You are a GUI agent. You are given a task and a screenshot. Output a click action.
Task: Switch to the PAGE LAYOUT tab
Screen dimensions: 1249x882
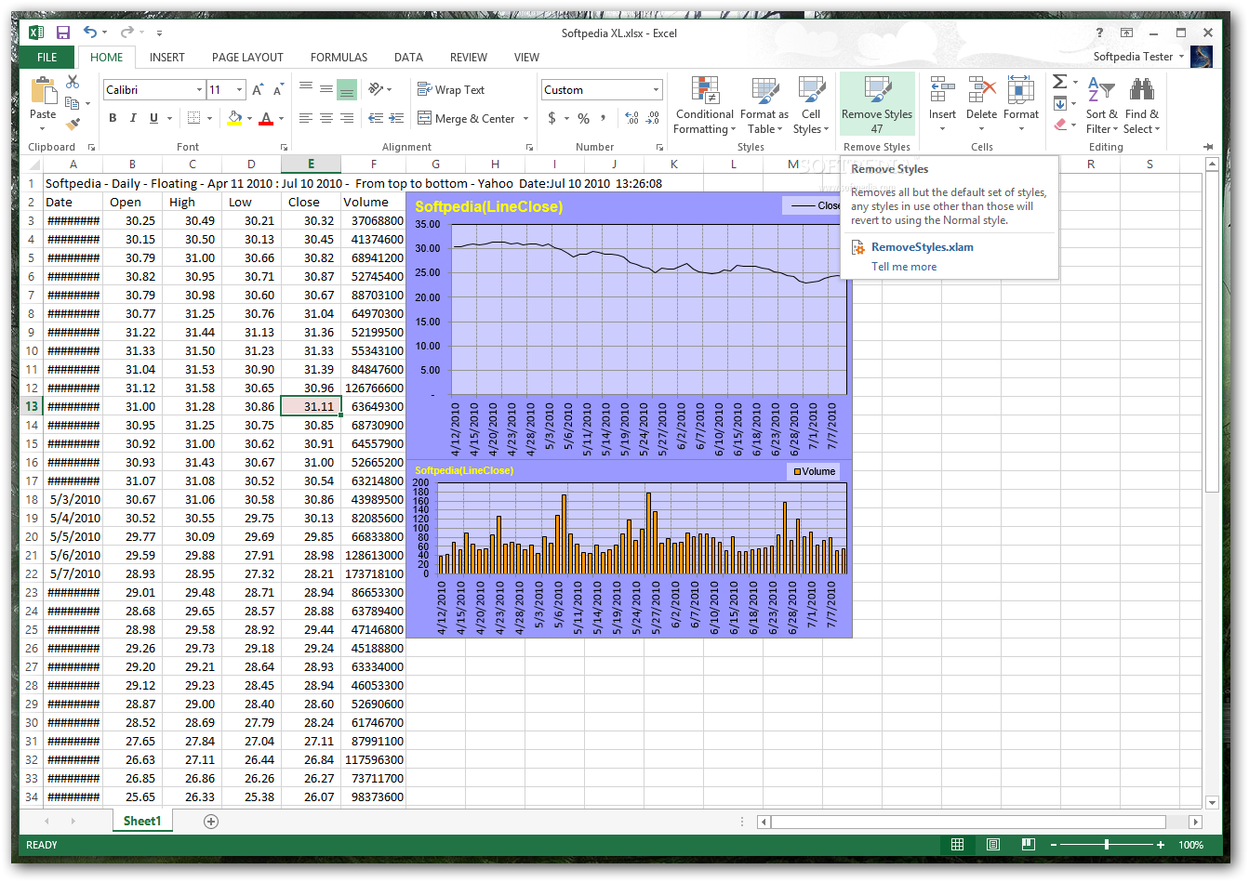point(247,57)
